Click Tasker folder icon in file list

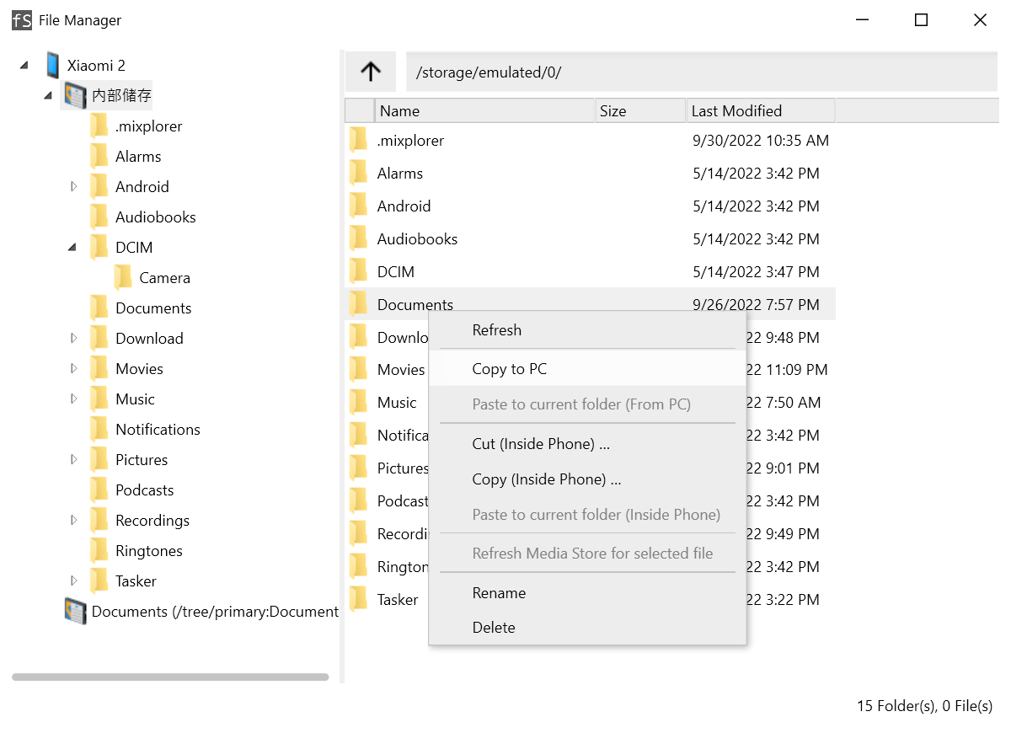(x=359, y=599)
